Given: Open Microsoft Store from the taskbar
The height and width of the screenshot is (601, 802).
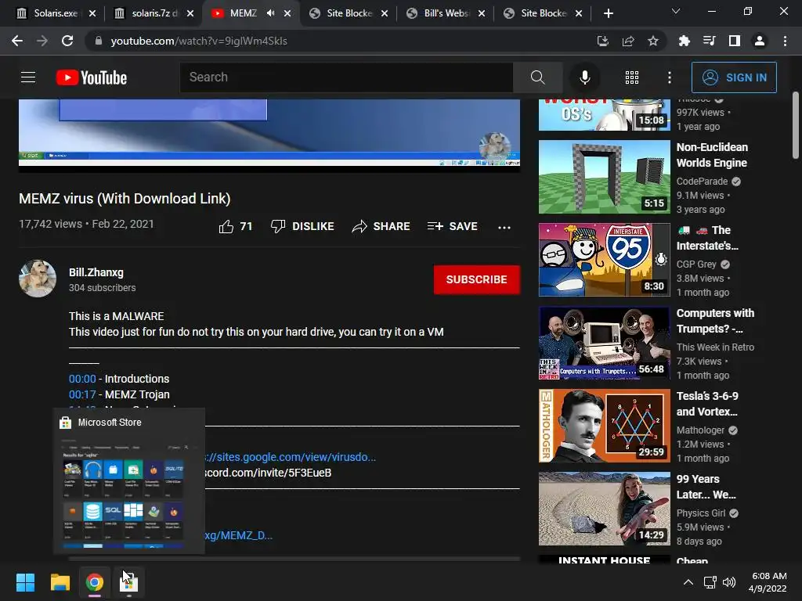Looking at the screenshot, I should tap(129, 582).
